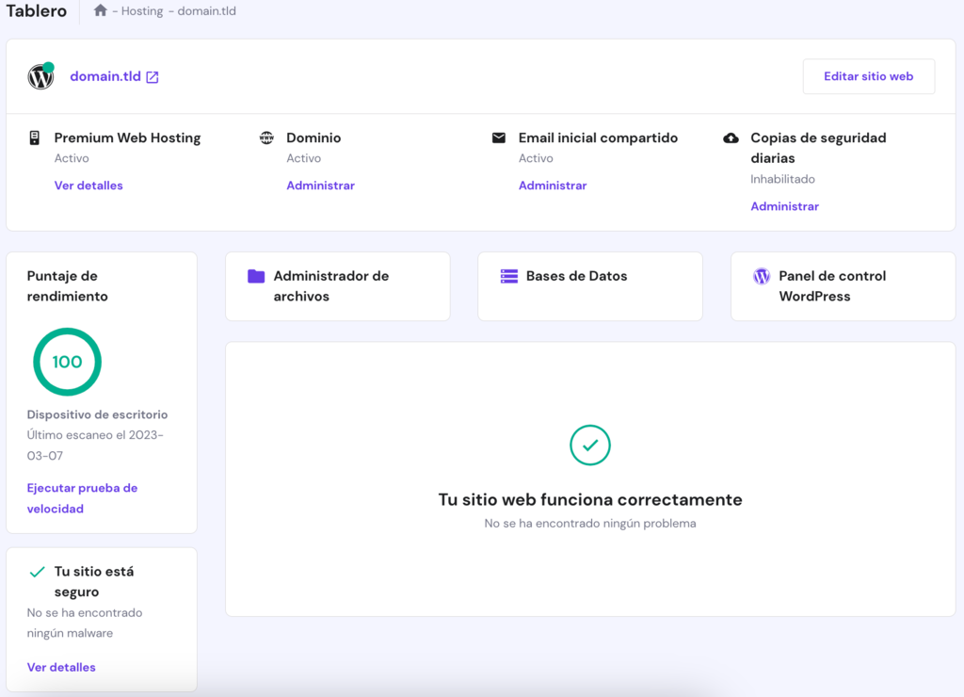Click the device icon beside Premium Web Hosting
Image resolution: width=964 pixels, height=697 pixels.
[34, 138]
